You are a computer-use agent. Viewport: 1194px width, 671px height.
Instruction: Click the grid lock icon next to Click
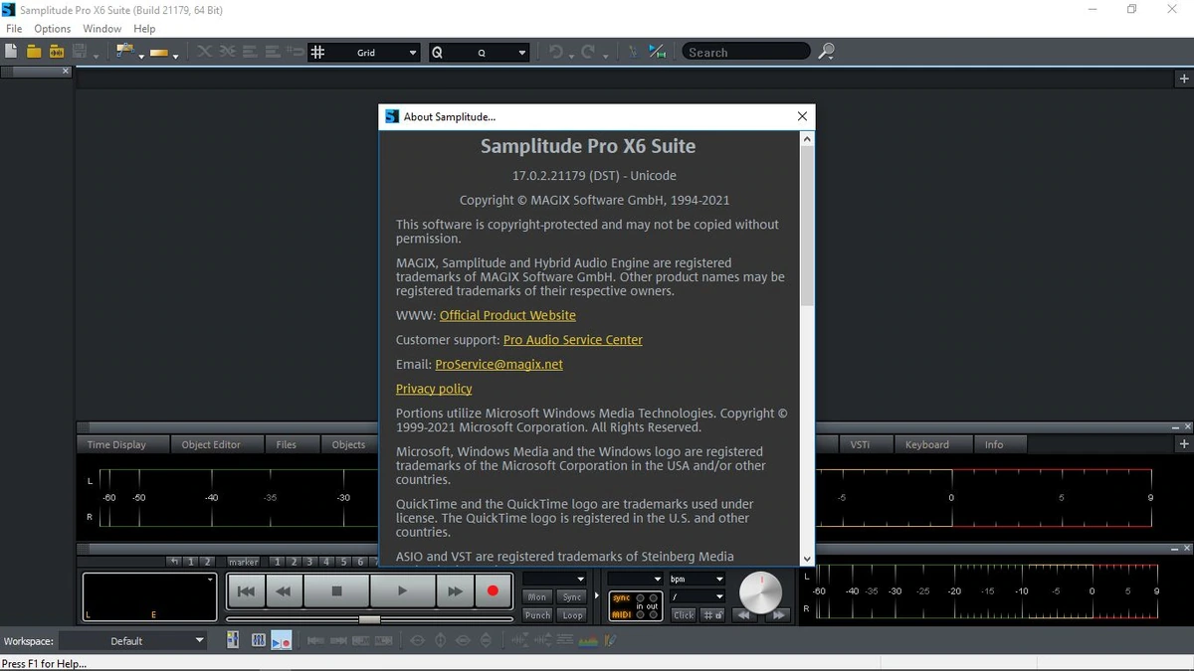(713, 615)
